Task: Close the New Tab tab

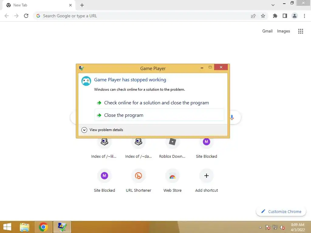Action: [x=70, y=5]
